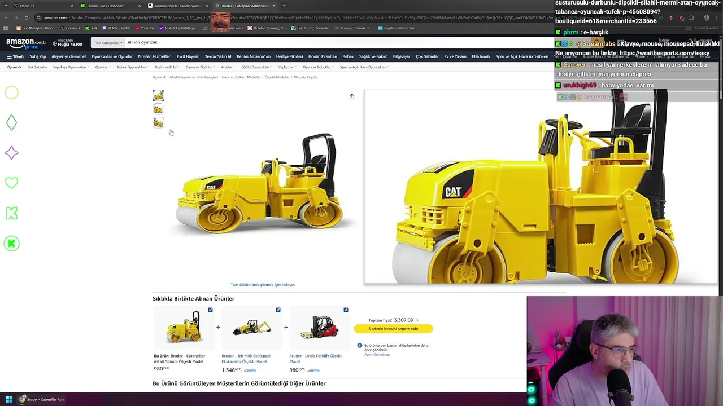Open the Son Mesajlar bookmark

tap(36, 28)
